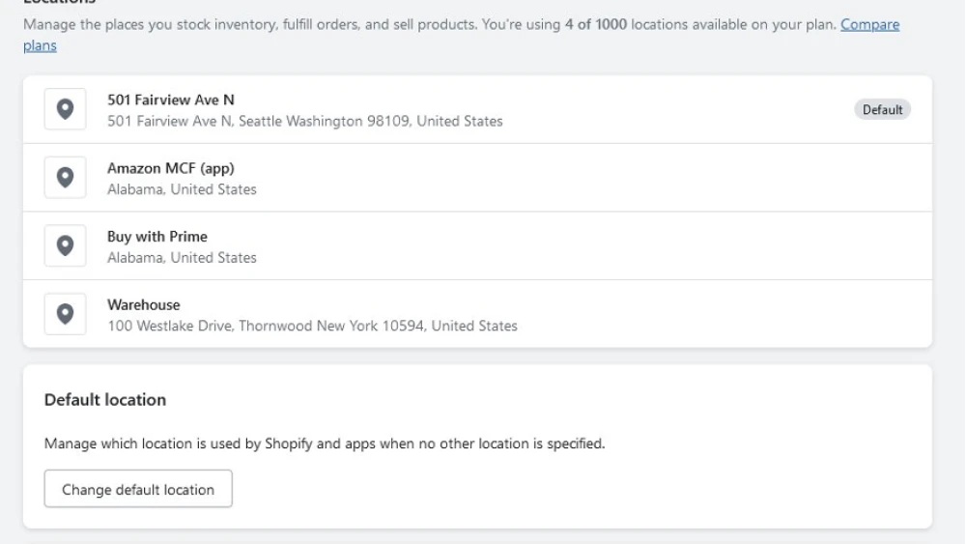Click the "4 of 1000" locations count text

596,24
